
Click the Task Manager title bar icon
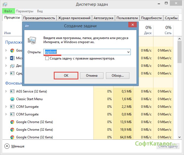coord(5,4)
